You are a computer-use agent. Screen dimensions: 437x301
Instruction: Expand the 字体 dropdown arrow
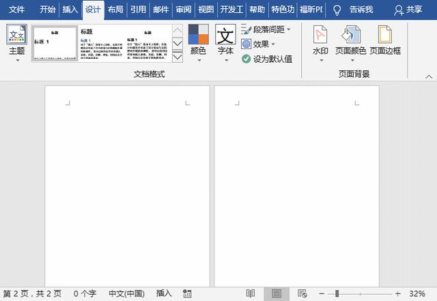pyautogui.click(x=227, y=60)
